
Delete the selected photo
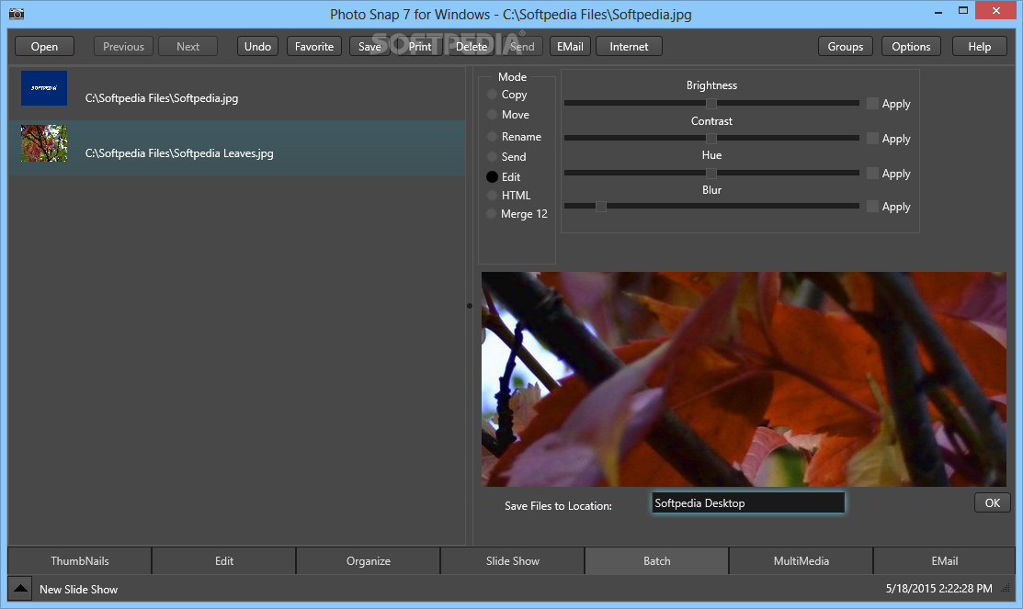[x=472, y=46]
